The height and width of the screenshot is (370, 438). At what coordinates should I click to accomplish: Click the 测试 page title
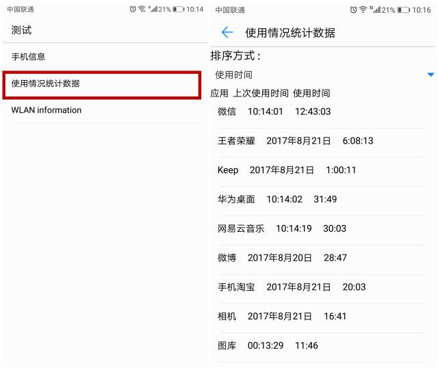21,30
